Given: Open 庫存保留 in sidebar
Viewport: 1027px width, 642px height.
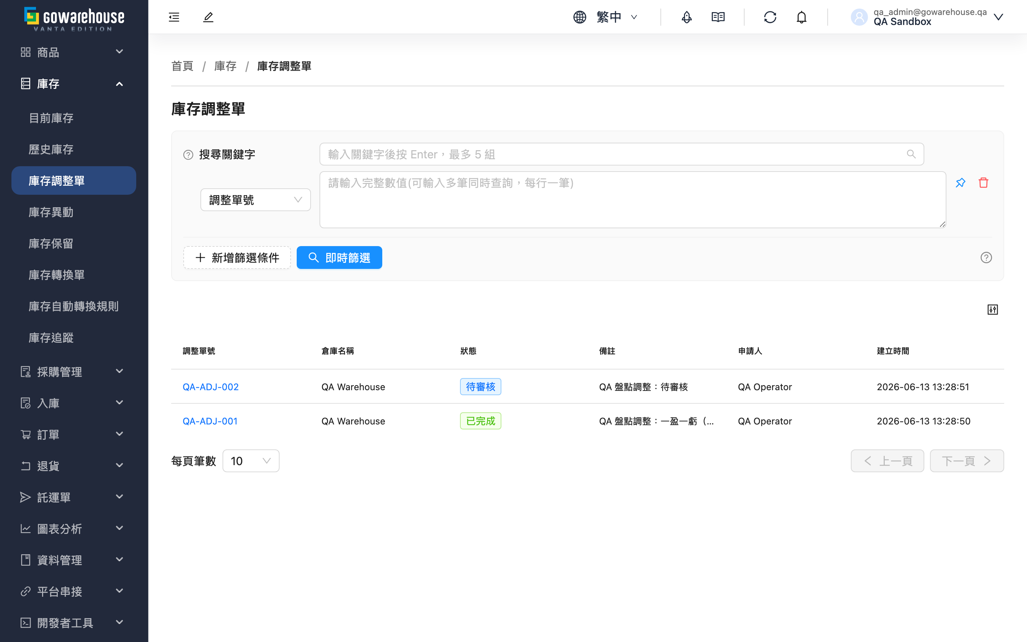Looking at the screenshot, I should (73, 243).
